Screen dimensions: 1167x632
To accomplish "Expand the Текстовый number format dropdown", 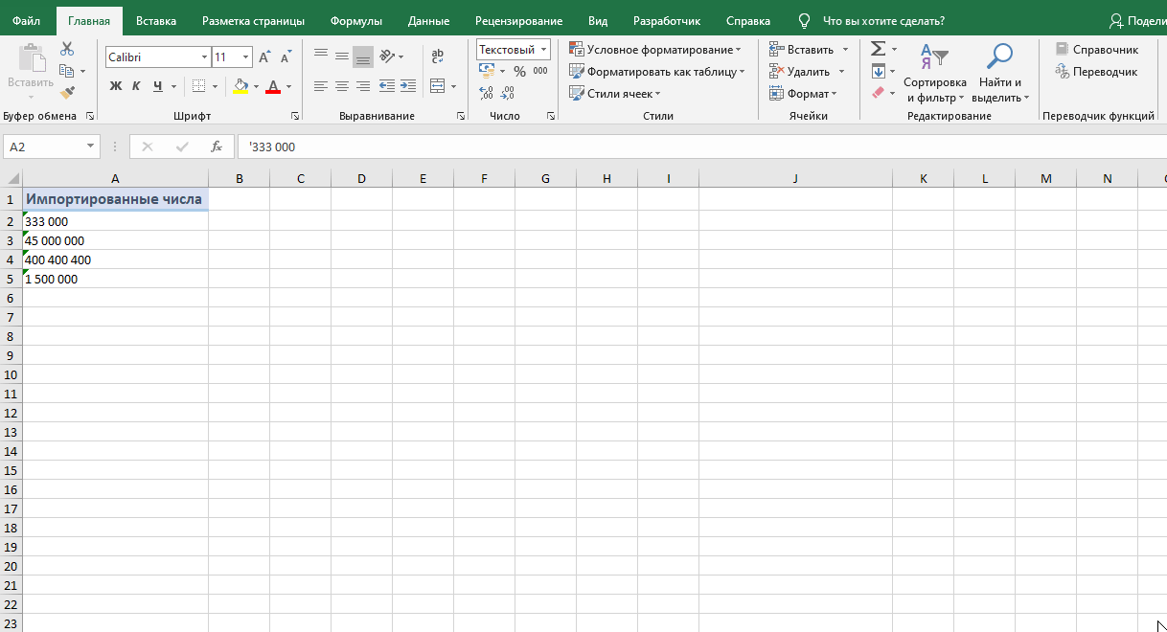I will point(543,50).
